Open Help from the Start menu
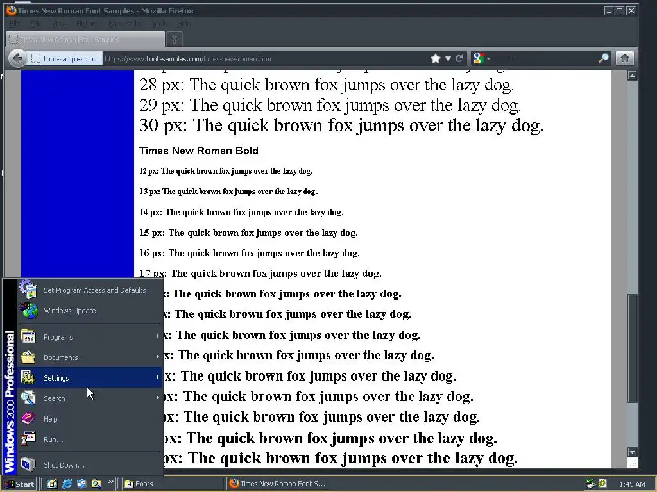 point(89,419)
